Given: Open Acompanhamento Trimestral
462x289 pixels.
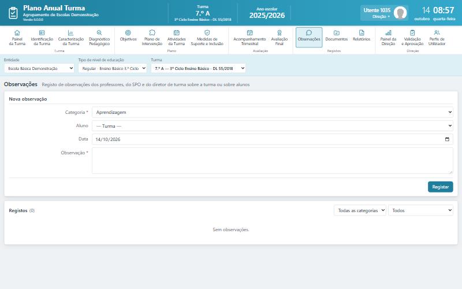Looking at the screenshot, I should click(249, 38).
